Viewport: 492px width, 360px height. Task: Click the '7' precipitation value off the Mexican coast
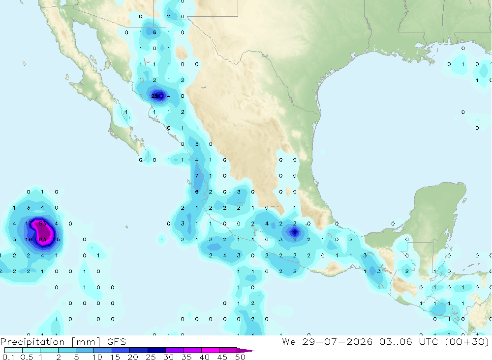coord(197,176)
